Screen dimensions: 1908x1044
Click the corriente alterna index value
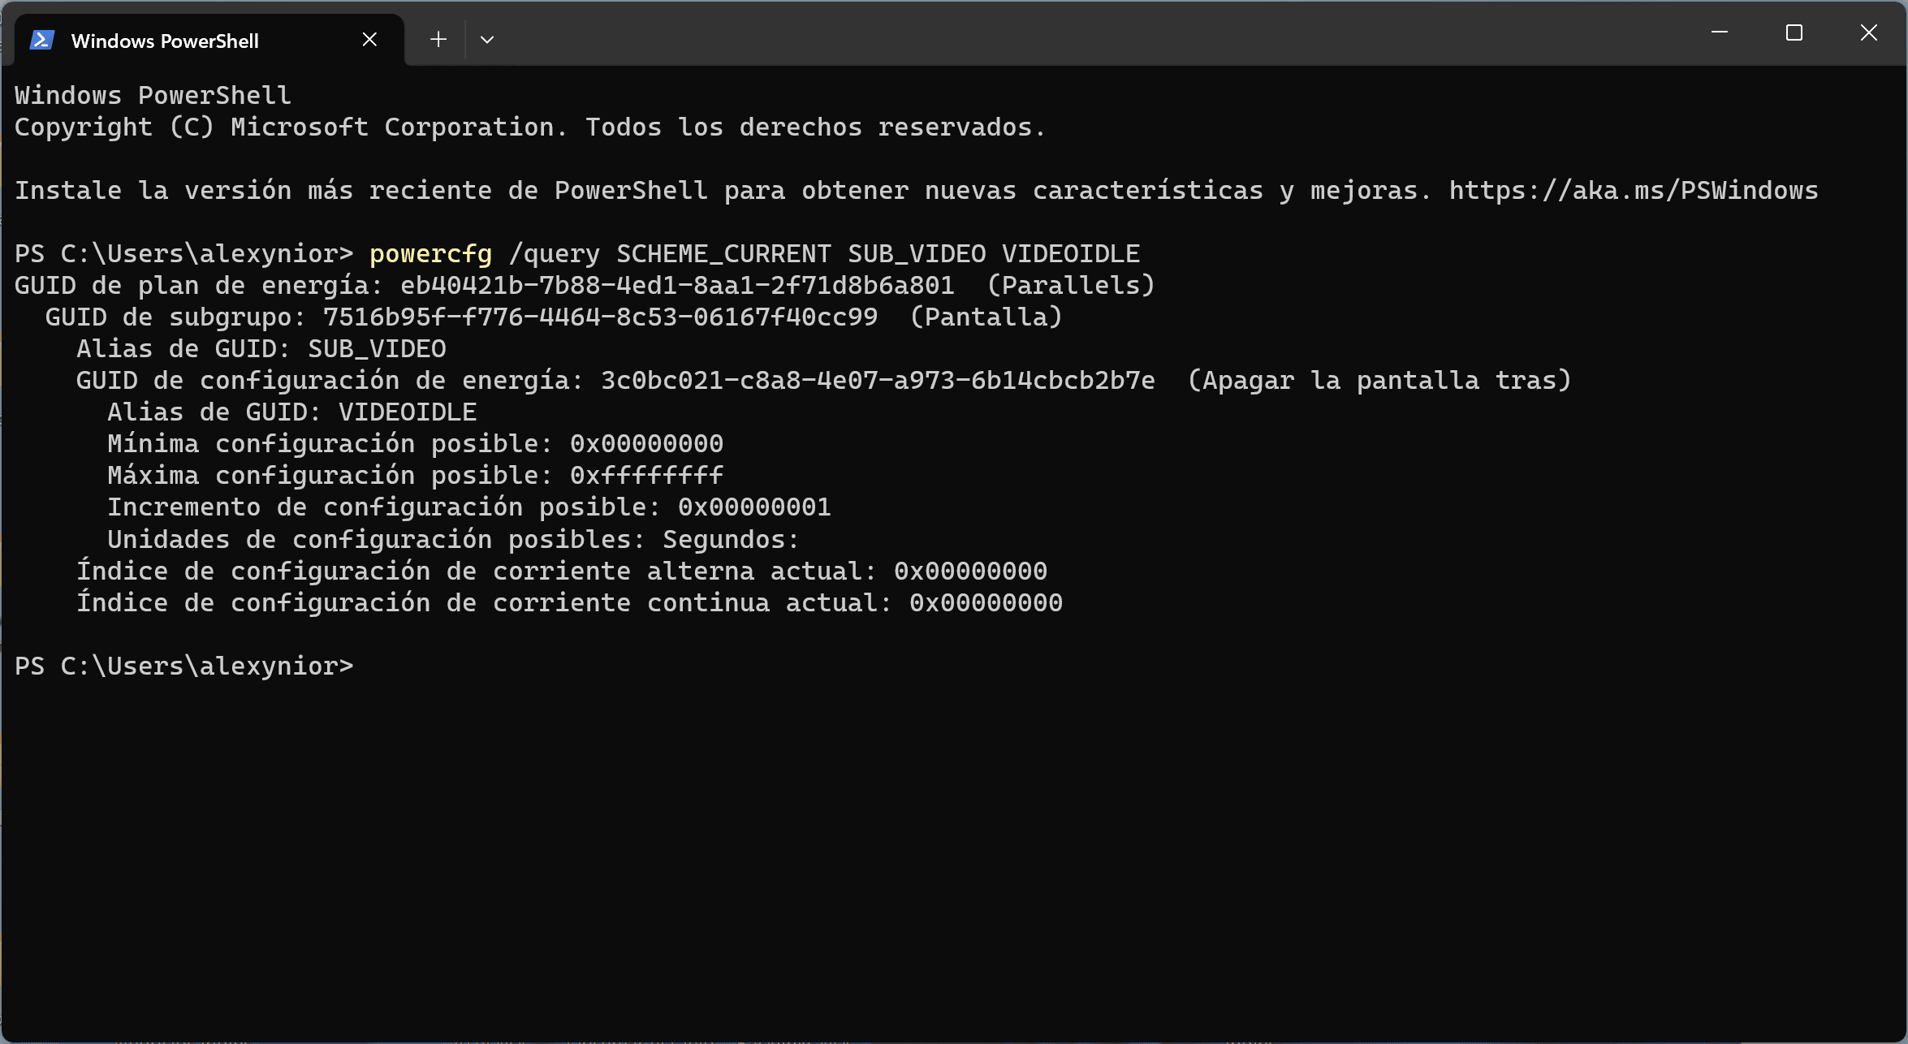click(x=970, y=572)
